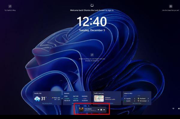The width and height of the screenshot is (180, 119).
Task: Open the Seattle weather cloud icon
Action: [x=37, y=99]
